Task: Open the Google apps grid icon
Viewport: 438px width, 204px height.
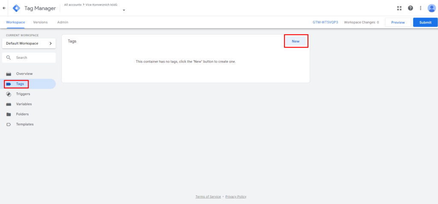Action: click(399, 8)
